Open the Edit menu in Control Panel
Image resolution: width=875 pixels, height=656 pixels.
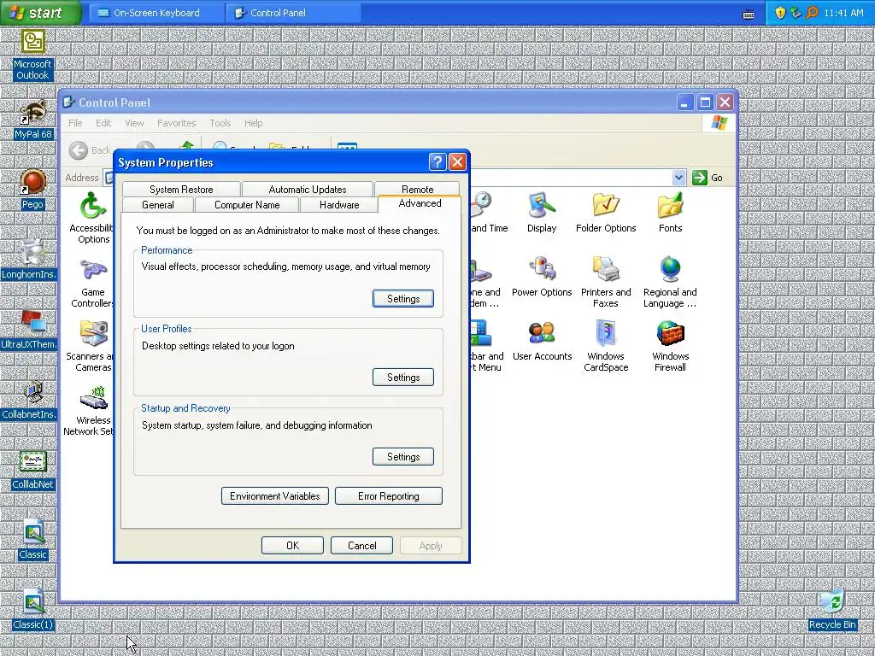[x=103, y=123]
